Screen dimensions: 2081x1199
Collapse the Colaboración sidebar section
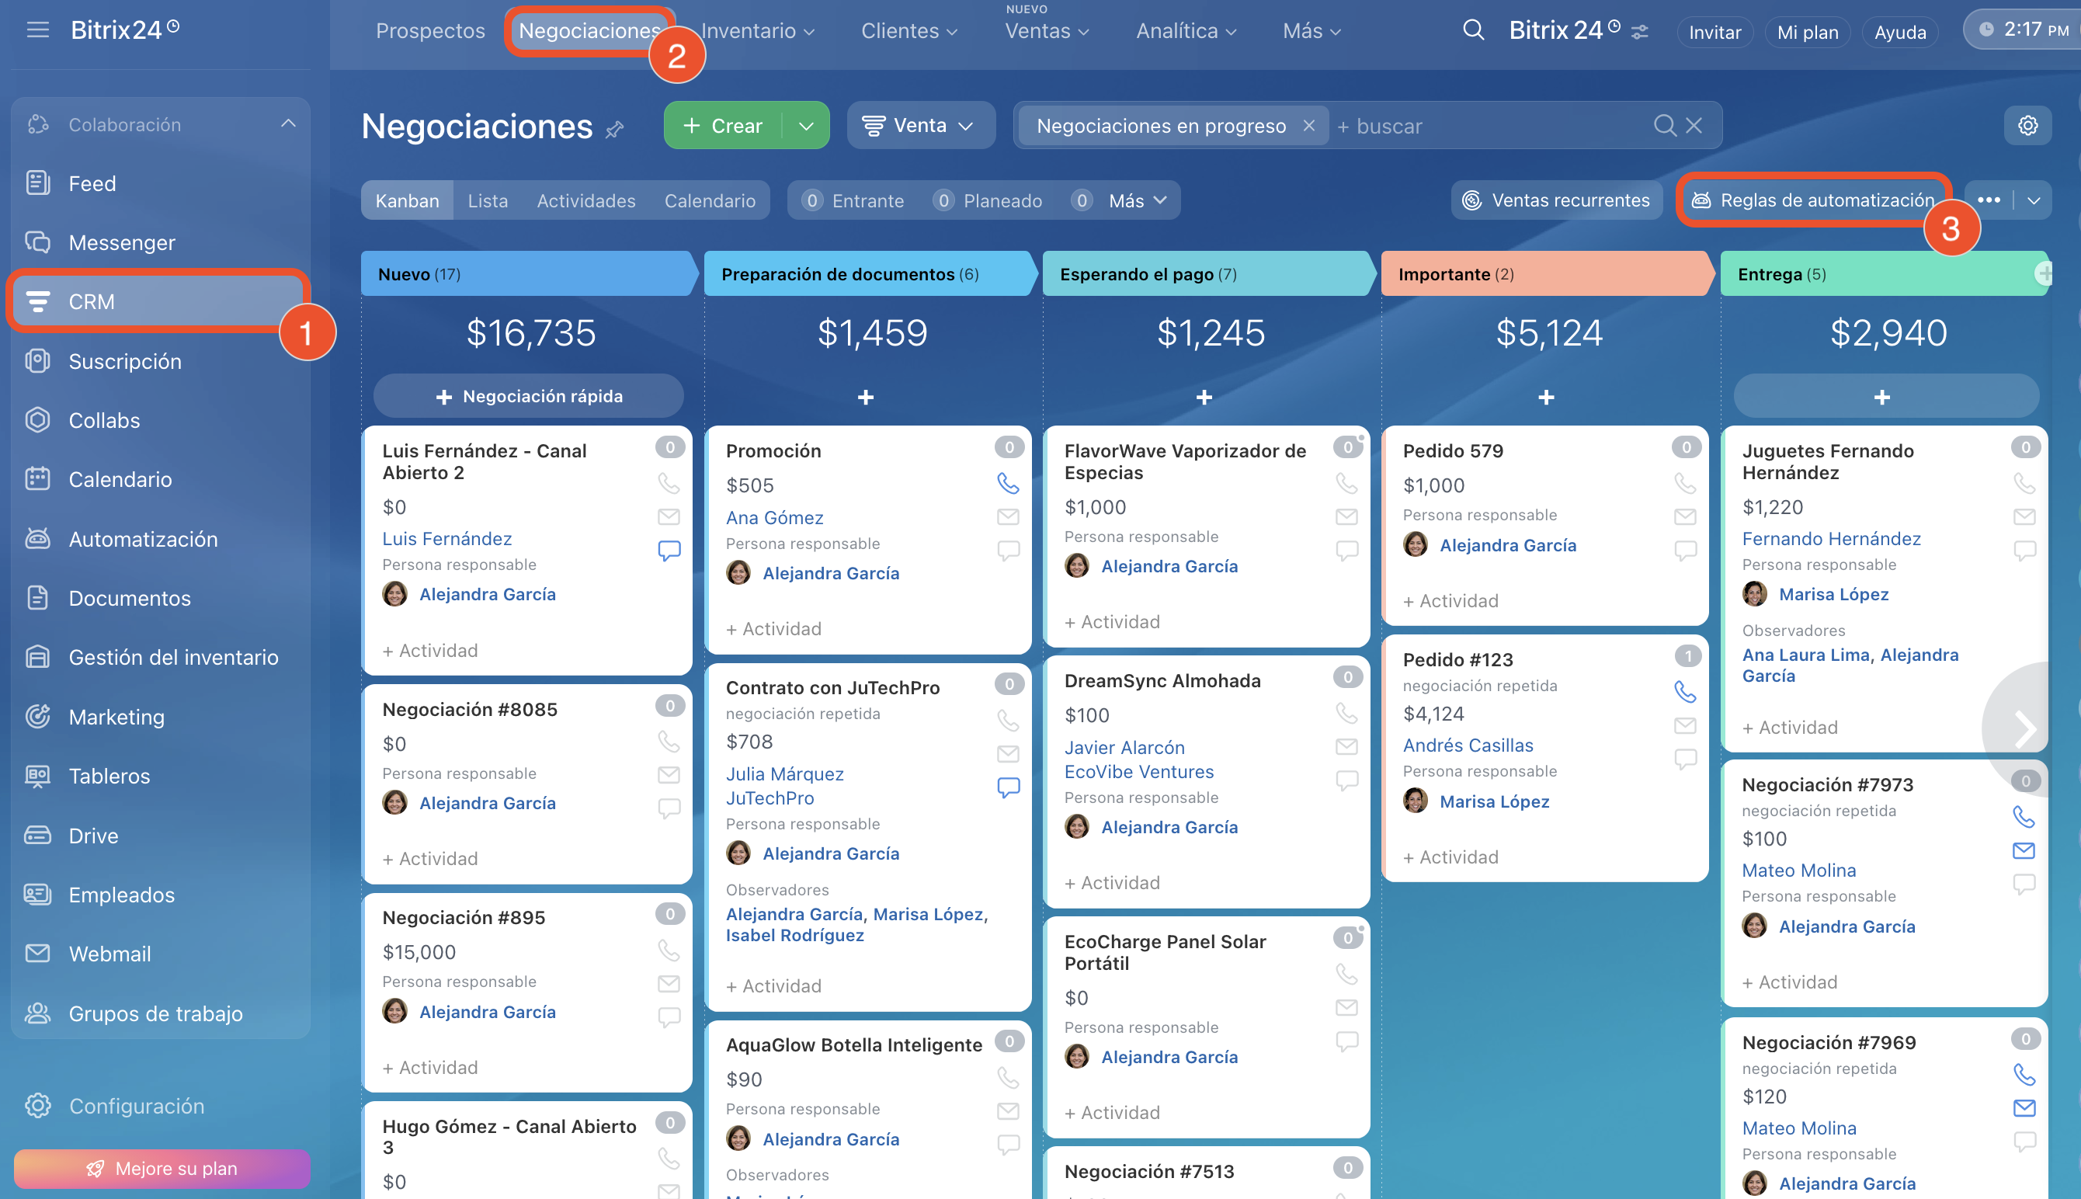point(288,123)
